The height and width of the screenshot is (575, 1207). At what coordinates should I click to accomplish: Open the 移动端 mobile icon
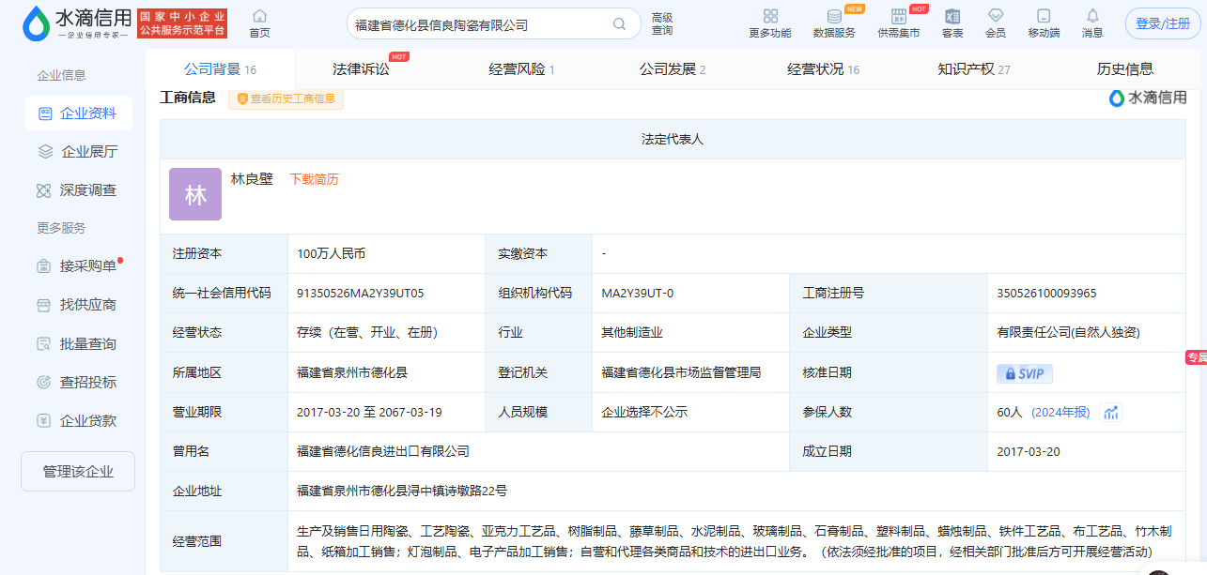(x=1044, y=17)
